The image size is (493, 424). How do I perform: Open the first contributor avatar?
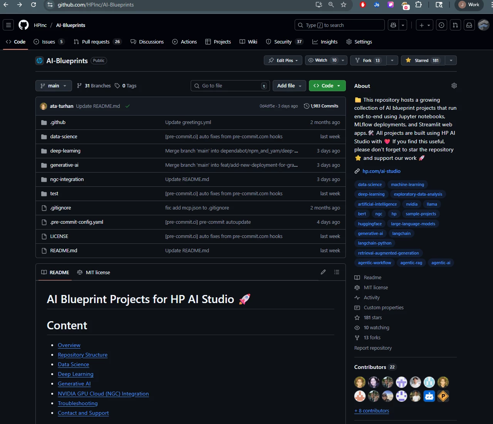click(x=360, y=382)
